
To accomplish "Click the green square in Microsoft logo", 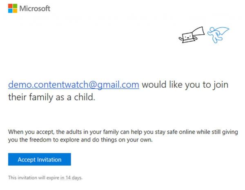I will point(15,6).
